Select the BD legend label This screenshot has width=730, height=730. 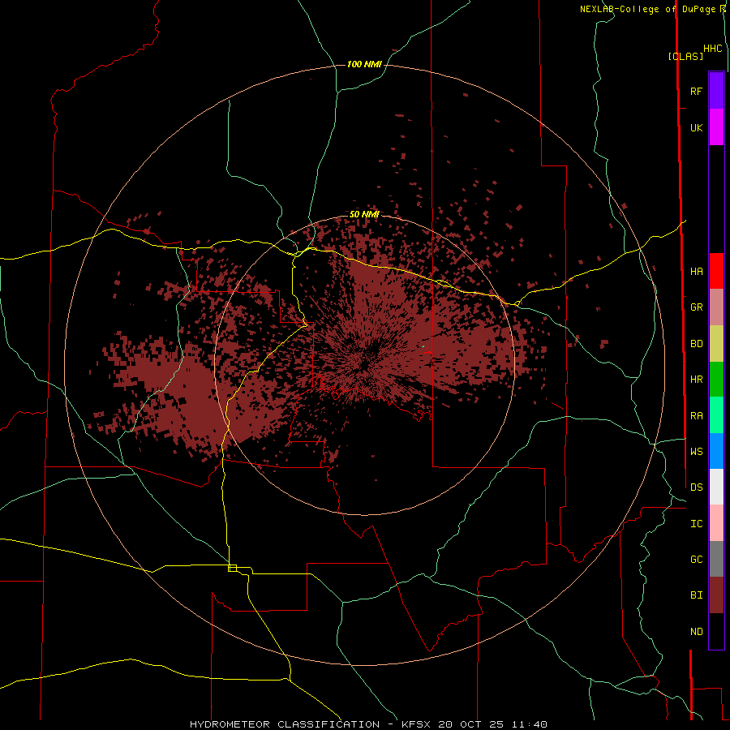point(696,344)
